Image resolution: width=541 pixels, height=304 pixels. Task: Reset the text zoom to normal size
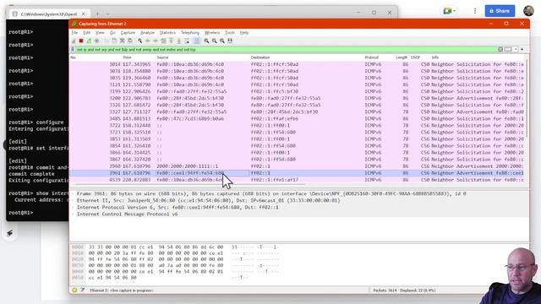[x=222, y=41]
